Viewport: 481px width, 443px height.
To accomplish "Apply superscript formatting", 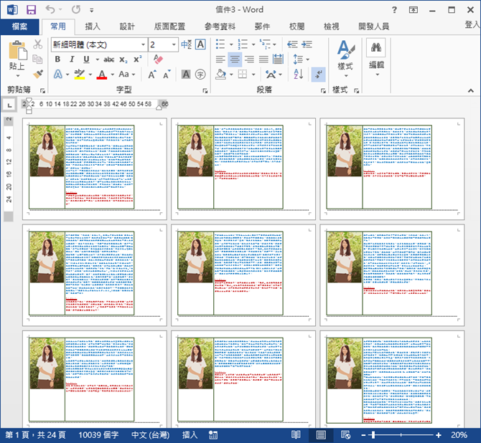I will (x=137, y=59).
